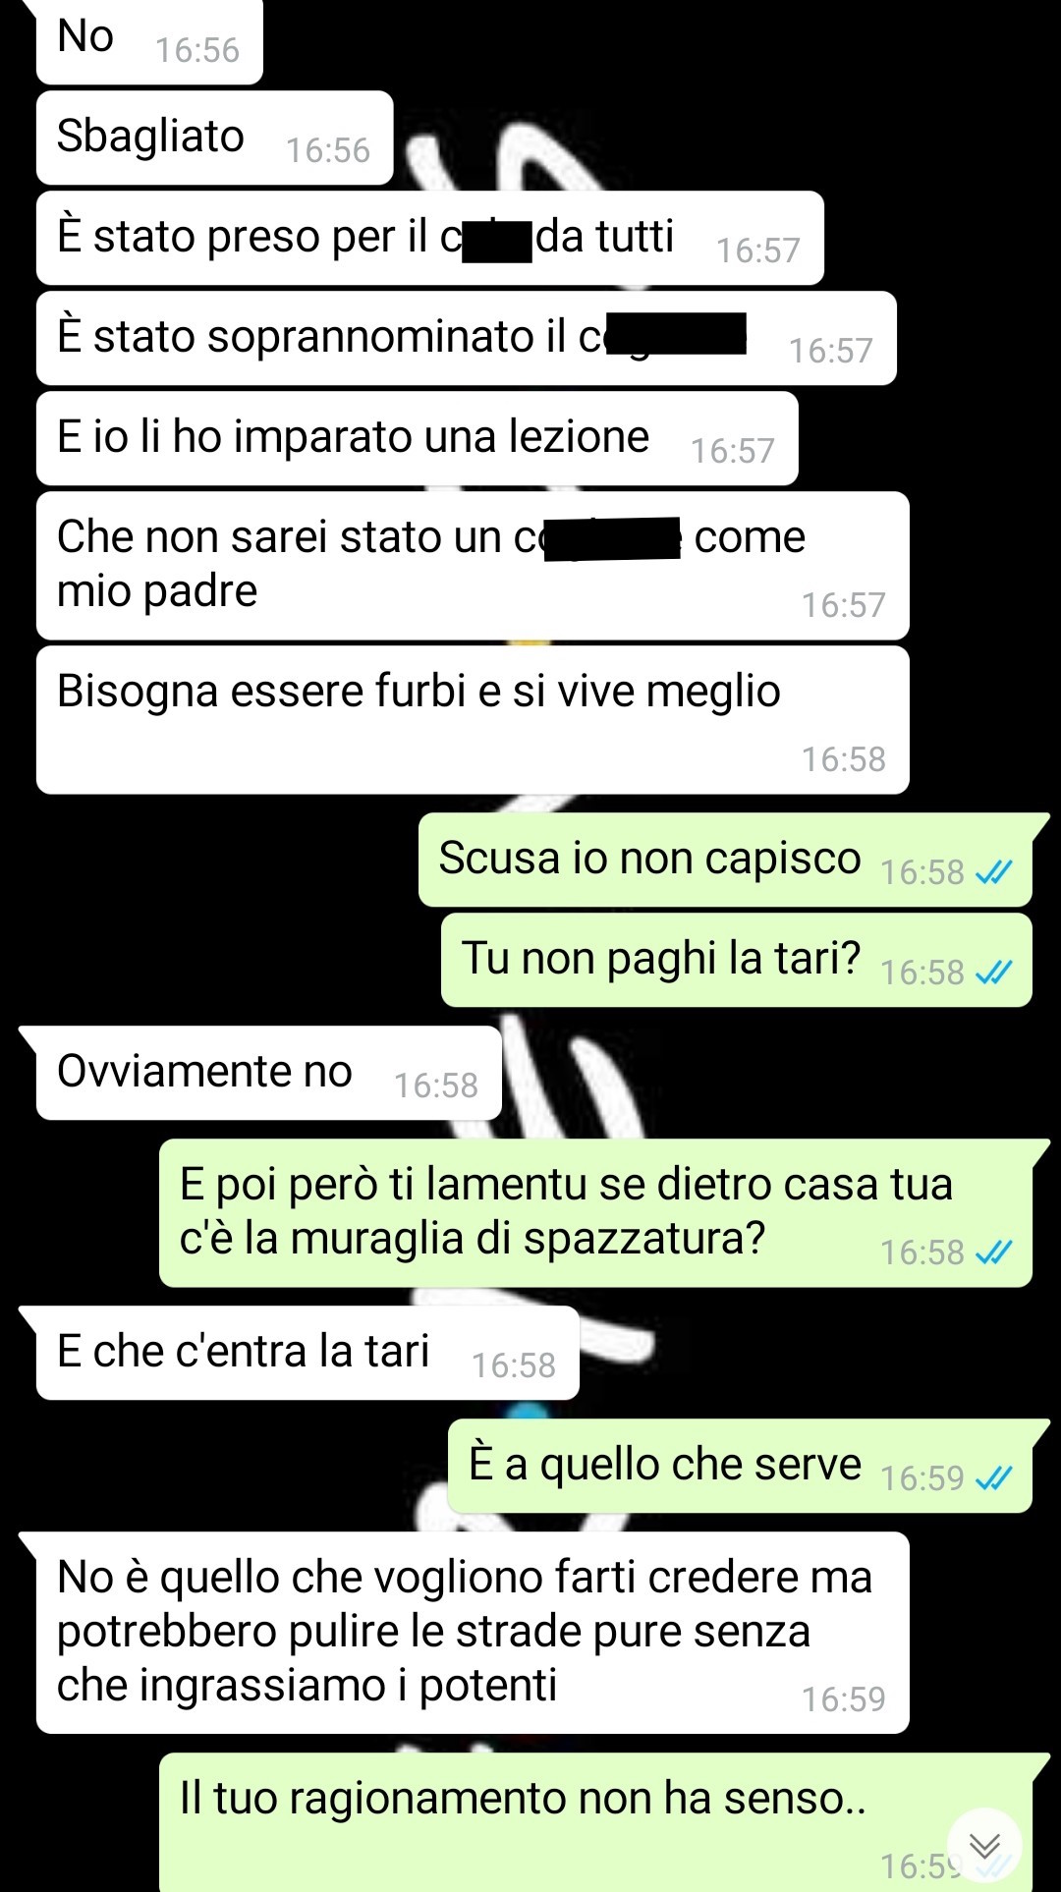This screenshot has width=1061, height=1892.
Task: Select 'Bisogna essere furbi e si vive meglio' message
Action: (473, 720)
